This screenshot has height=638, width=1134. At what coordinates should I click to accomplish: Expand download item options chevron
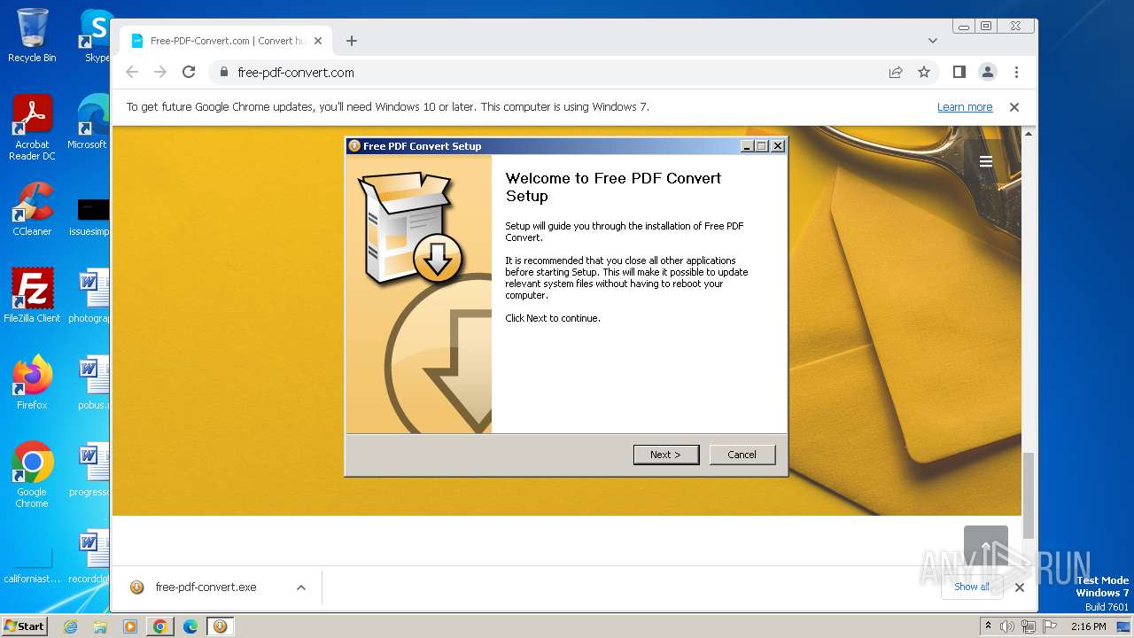(x=301, y=587)
